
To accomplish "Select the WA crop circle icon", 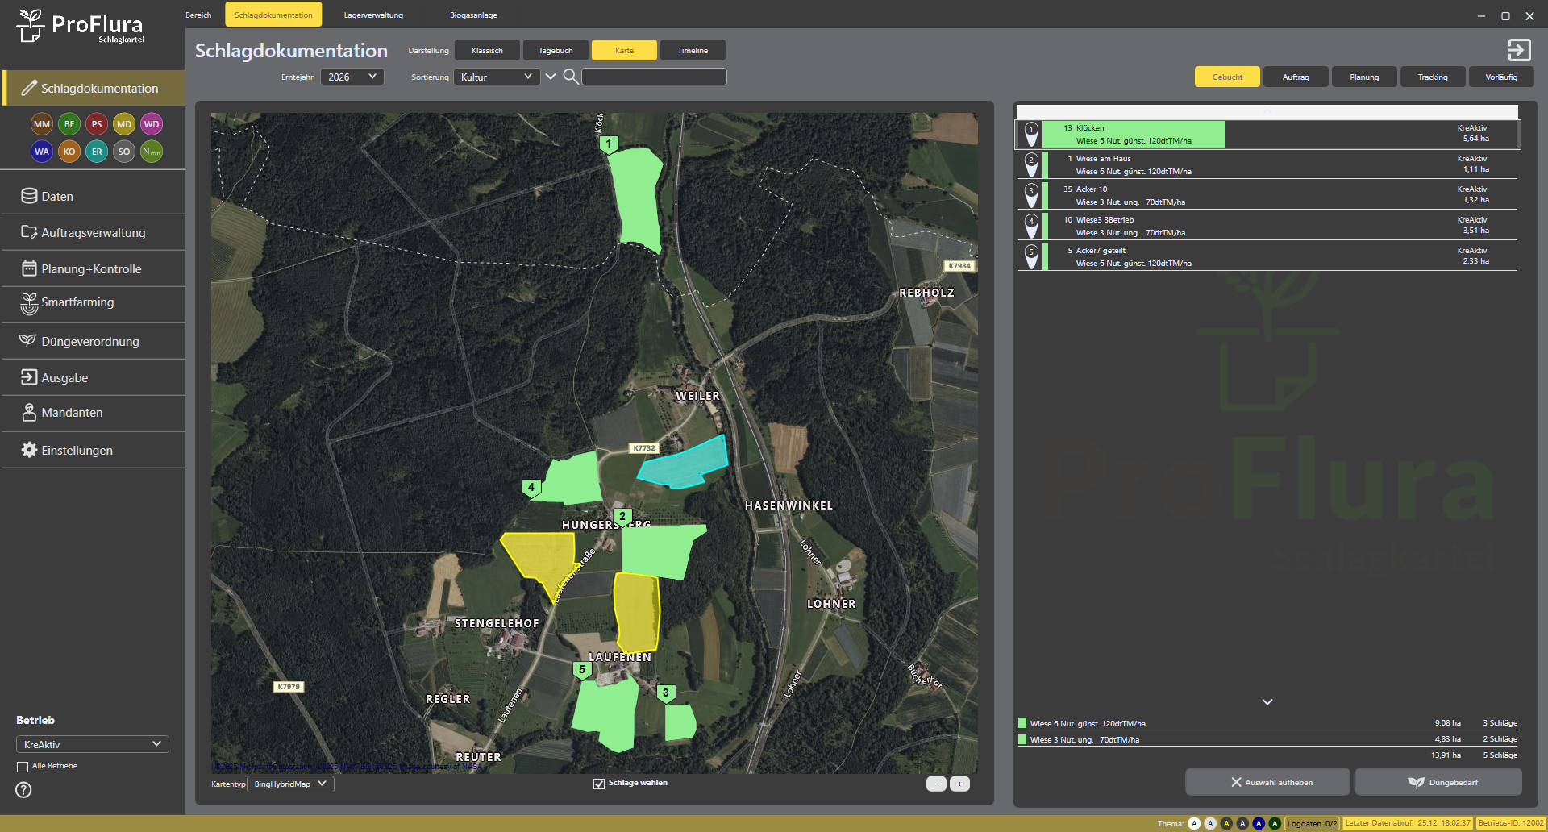I will (x=42, y=152).
